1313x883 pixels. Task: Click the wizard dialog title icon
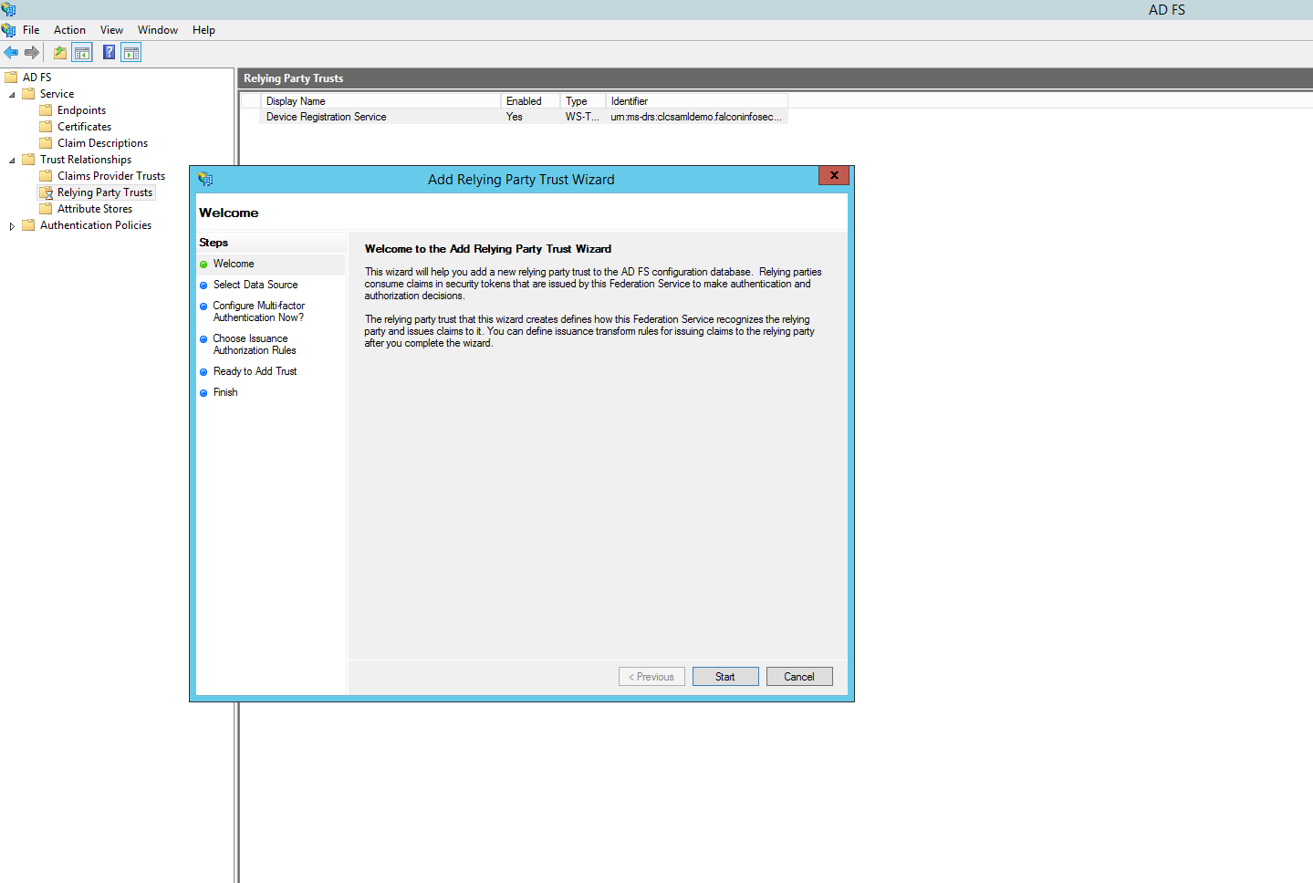pos(205,180)
